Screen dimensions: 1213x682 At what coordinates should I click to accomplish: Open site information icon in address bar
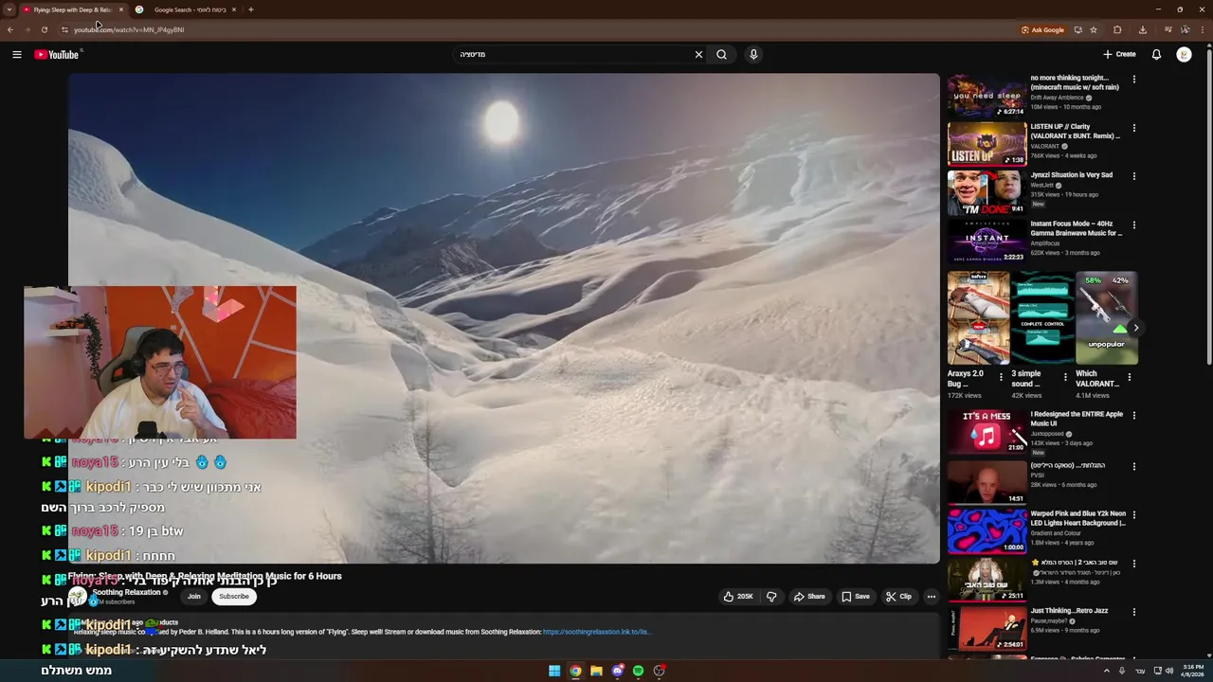[64, 29]
